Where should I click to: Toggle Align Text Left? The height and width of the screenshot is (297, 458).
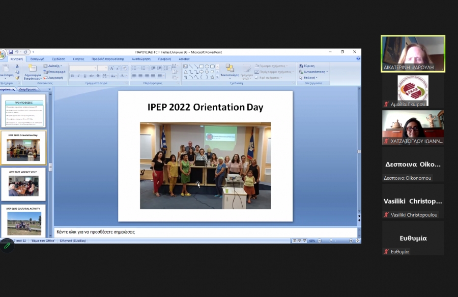134,76
